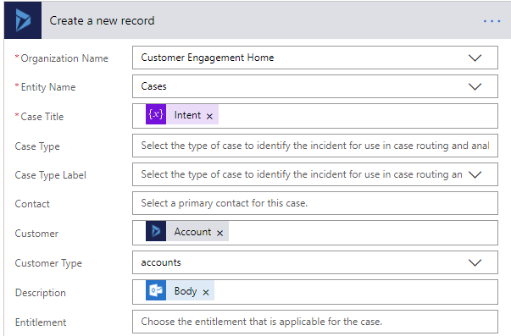Expand the Organization Name dropdown chevron
Image resolution: width=511 pixels, height=336 pixels.
pos(475,58)
